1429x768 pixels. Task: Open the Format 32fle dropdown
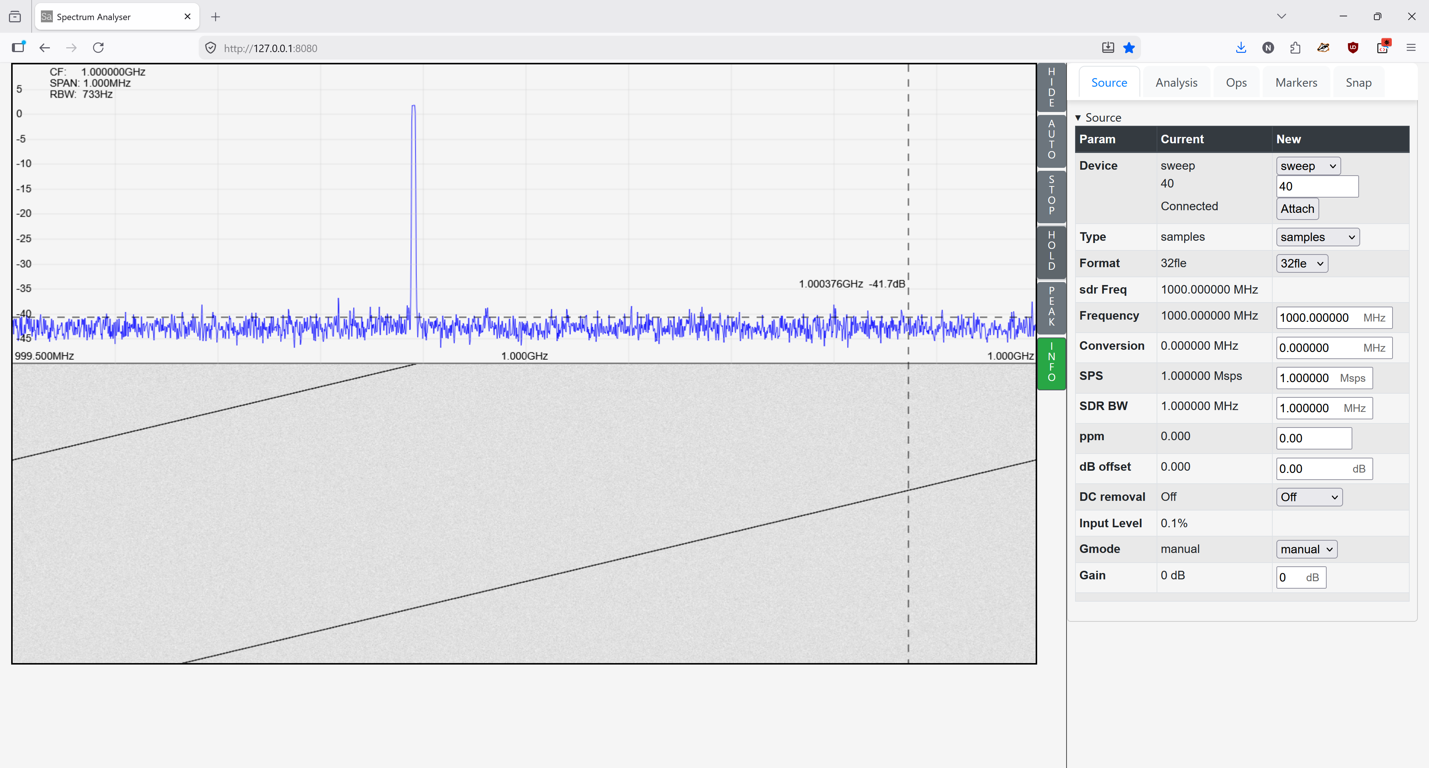pos(1301,263)
